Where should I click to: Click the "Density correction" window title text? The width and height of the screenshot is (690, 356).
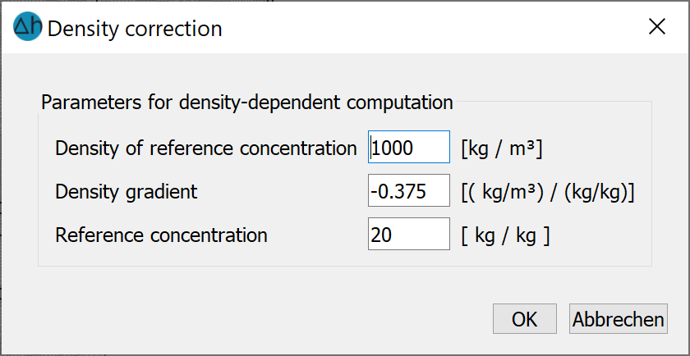[x=135, y=29]
